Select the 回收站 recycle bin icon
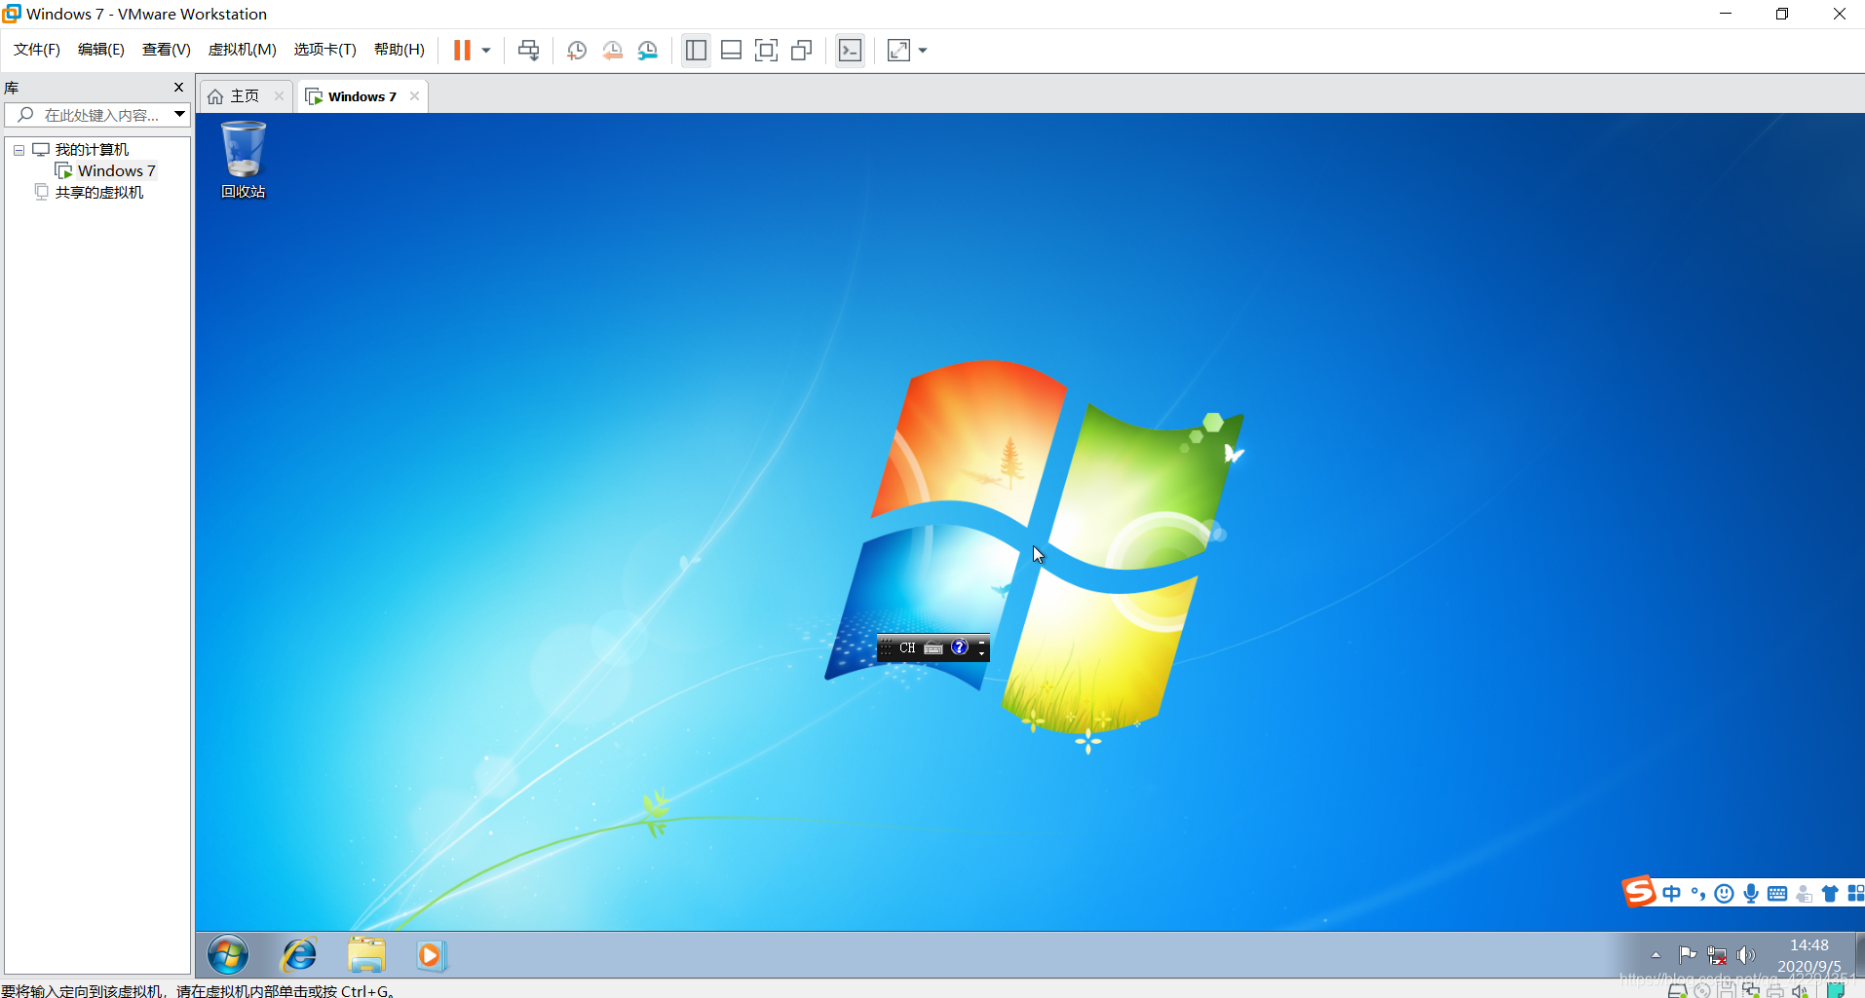Image resolution: width=1865 pixels, height=998 pixels. (x=243, y=161)
